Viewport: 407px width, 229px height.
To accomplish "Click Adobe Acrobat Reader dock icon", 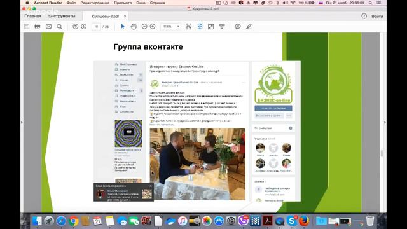I will point(267,221).
